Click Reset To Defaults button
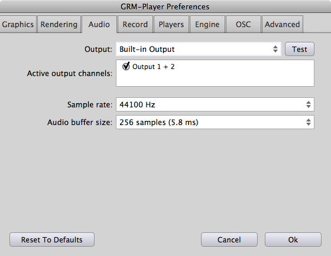 pyautogui.click(x=52, y=239)
